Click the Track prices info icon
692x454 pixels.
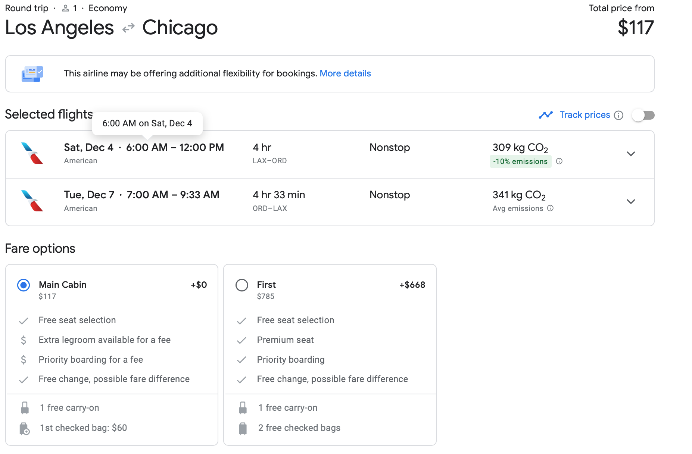618,115
